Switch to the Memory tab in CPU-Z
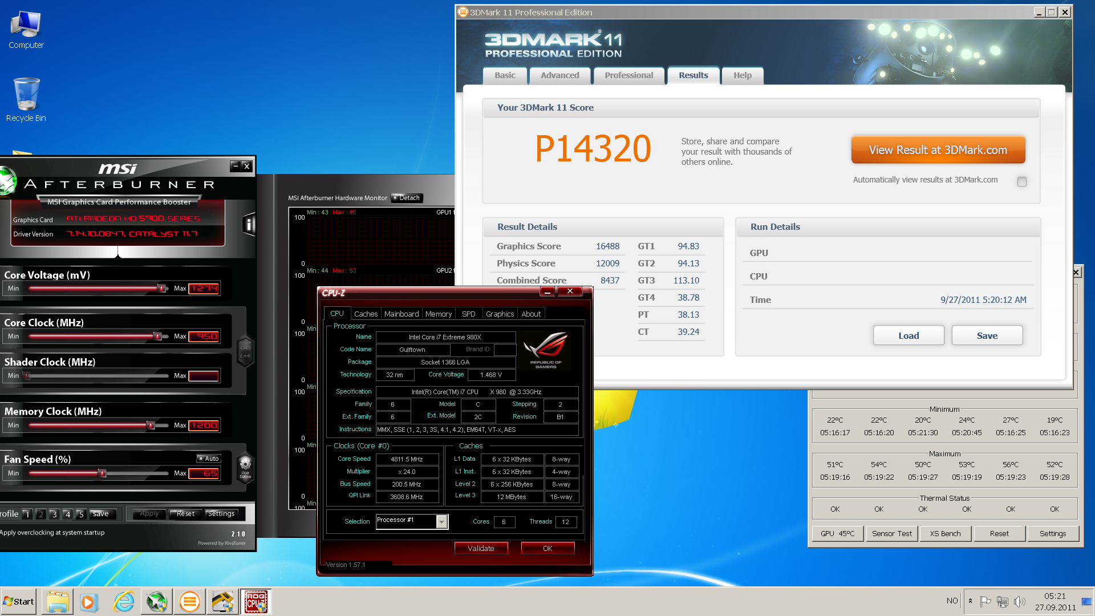This screenshot has width=1095, height=616. coord(439,314)
